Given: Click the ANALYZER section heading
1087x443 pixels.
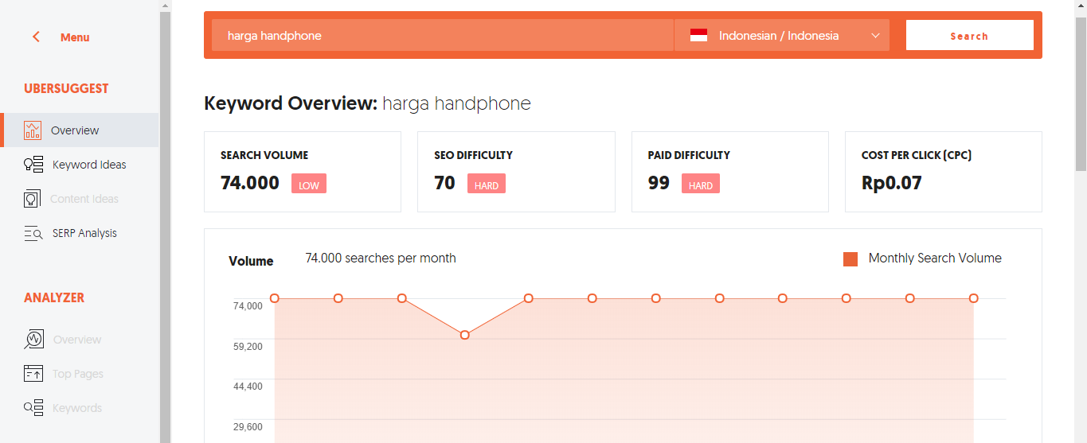Looking at the screenshot, I should [x=54, y=297].
